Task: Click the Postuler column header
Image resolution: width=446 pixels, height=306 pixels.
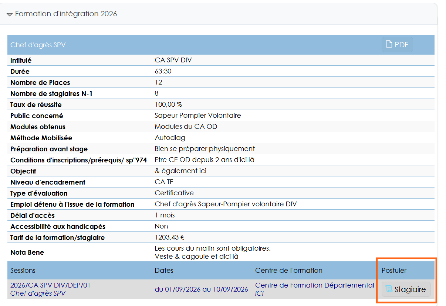Action: 394,271
